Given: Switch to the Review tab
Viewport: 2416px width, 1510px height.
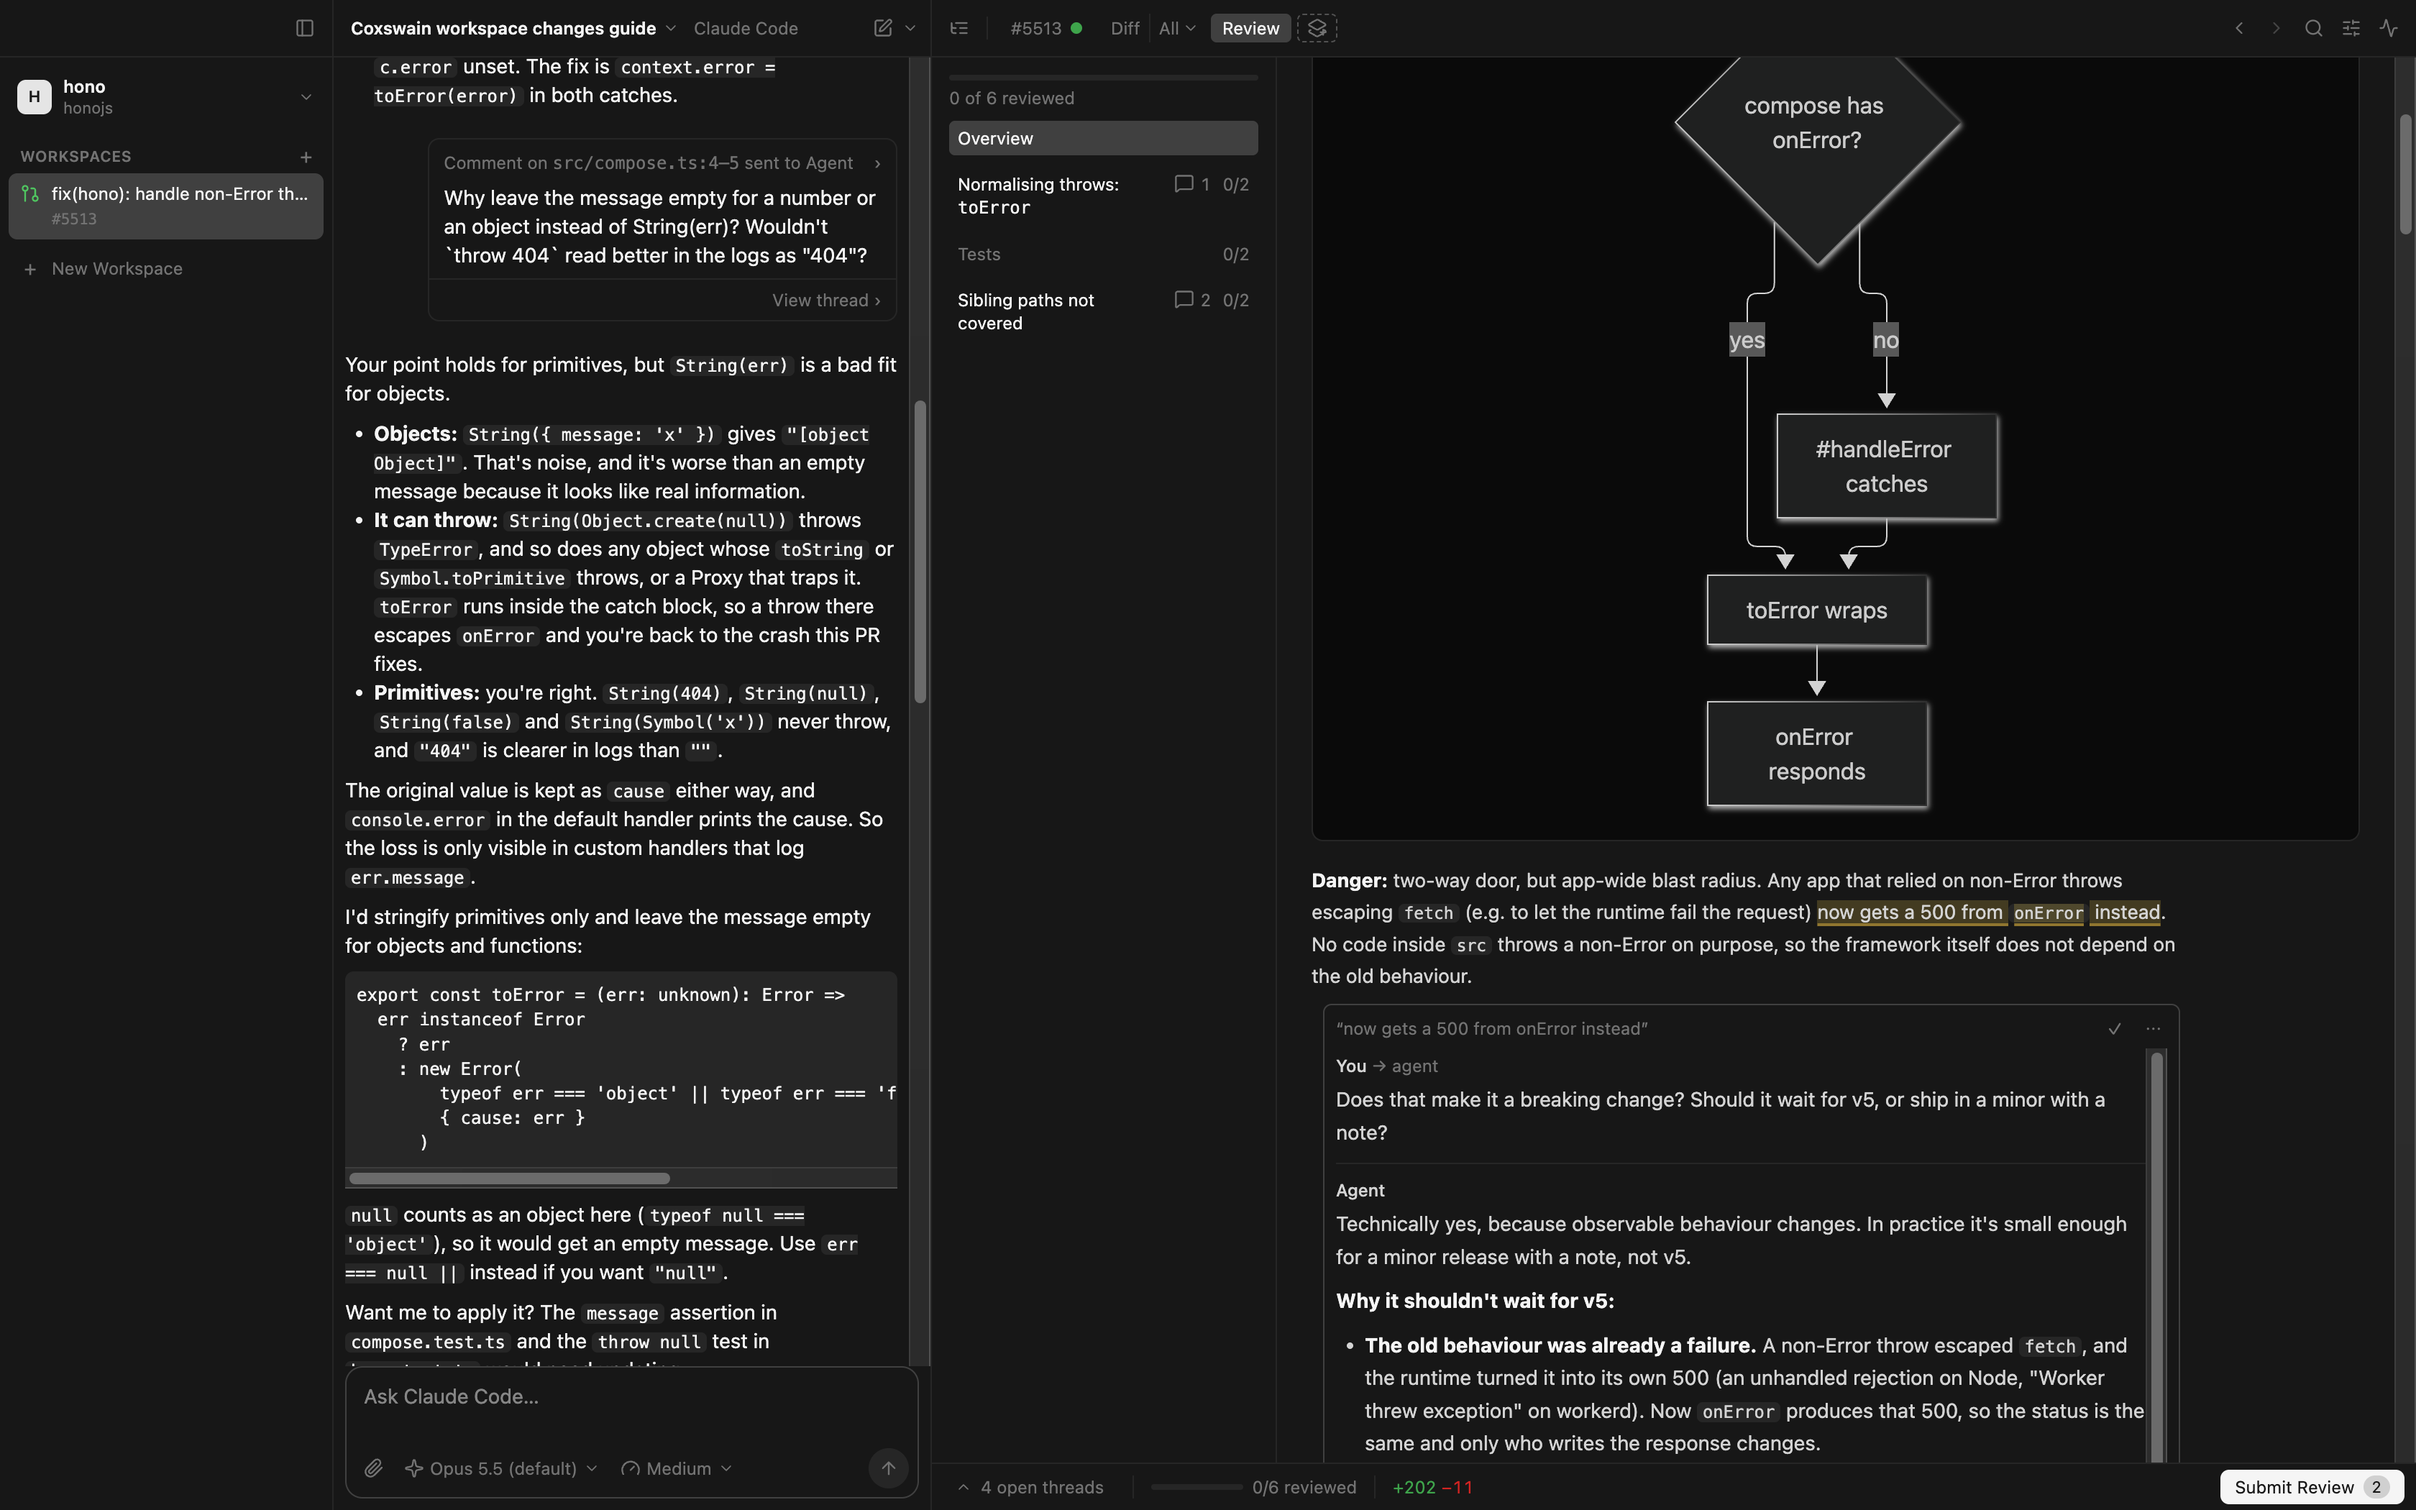Looking at the screenshot, I should (x=1250, y=28).
